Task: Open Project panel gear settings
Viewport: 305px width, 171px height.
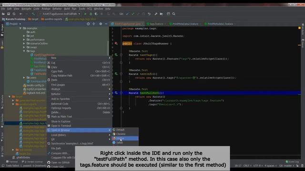Action: (x=101, y=24)
